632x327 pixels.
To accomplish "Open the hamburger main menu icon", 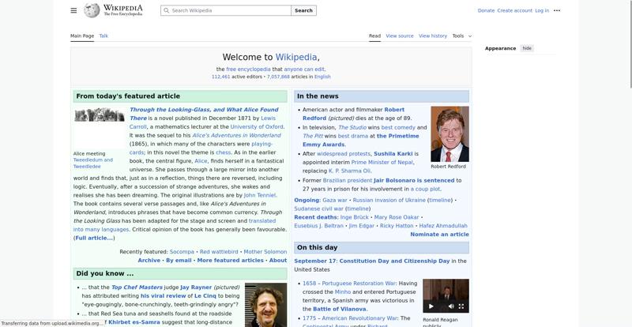I will [x=73, y=10].
